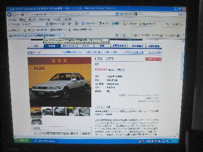Click the Feeds icon in command bar

(x=124, y=35)
